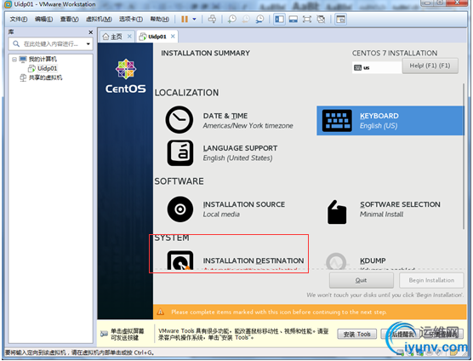Click the Quit button
The width and height of the screenshot is (473, 361).
click(361, 280)
